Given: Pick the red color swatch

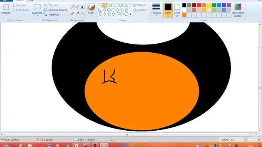Looking at the screenshot, I should pos(199,5).
